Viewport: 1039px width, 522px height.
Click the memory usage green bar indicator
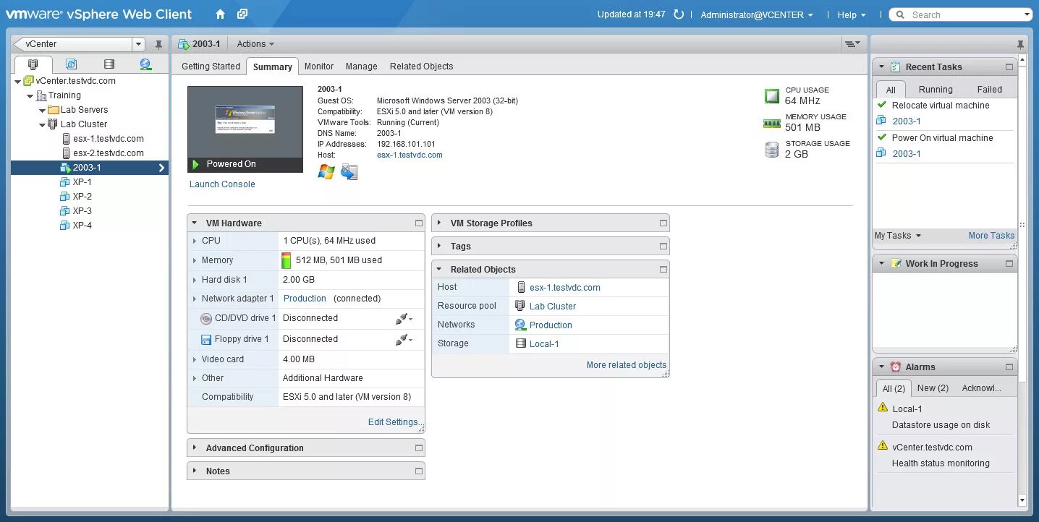coord(286,260)
